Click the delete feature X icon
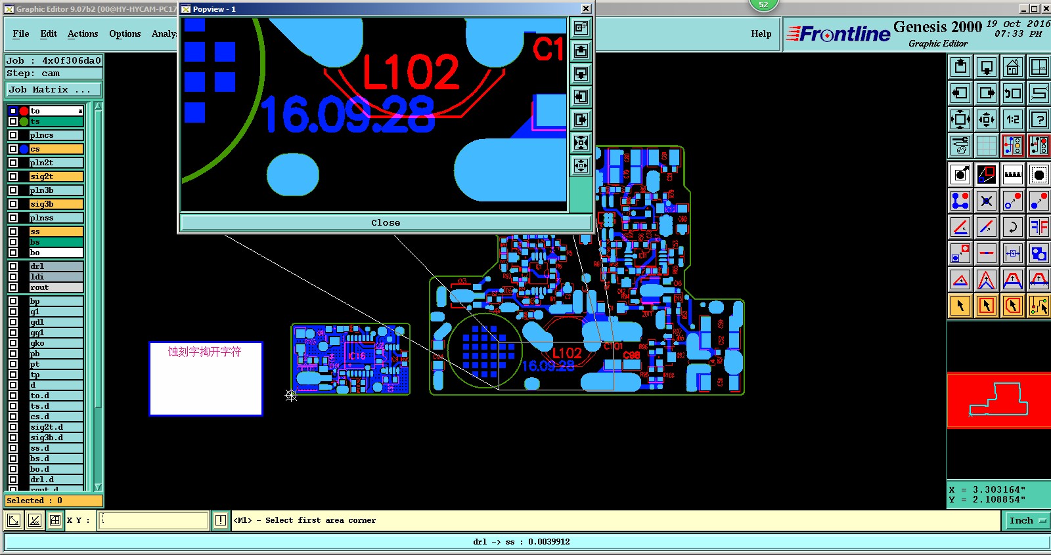The image size is (1051, 555). [987, 201]
